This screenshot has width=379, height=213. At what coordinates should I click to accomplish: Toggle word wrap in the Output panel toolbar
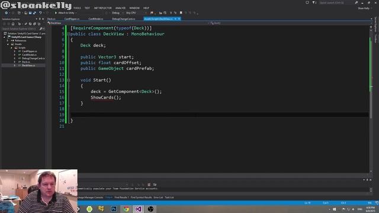pos(155,185)
